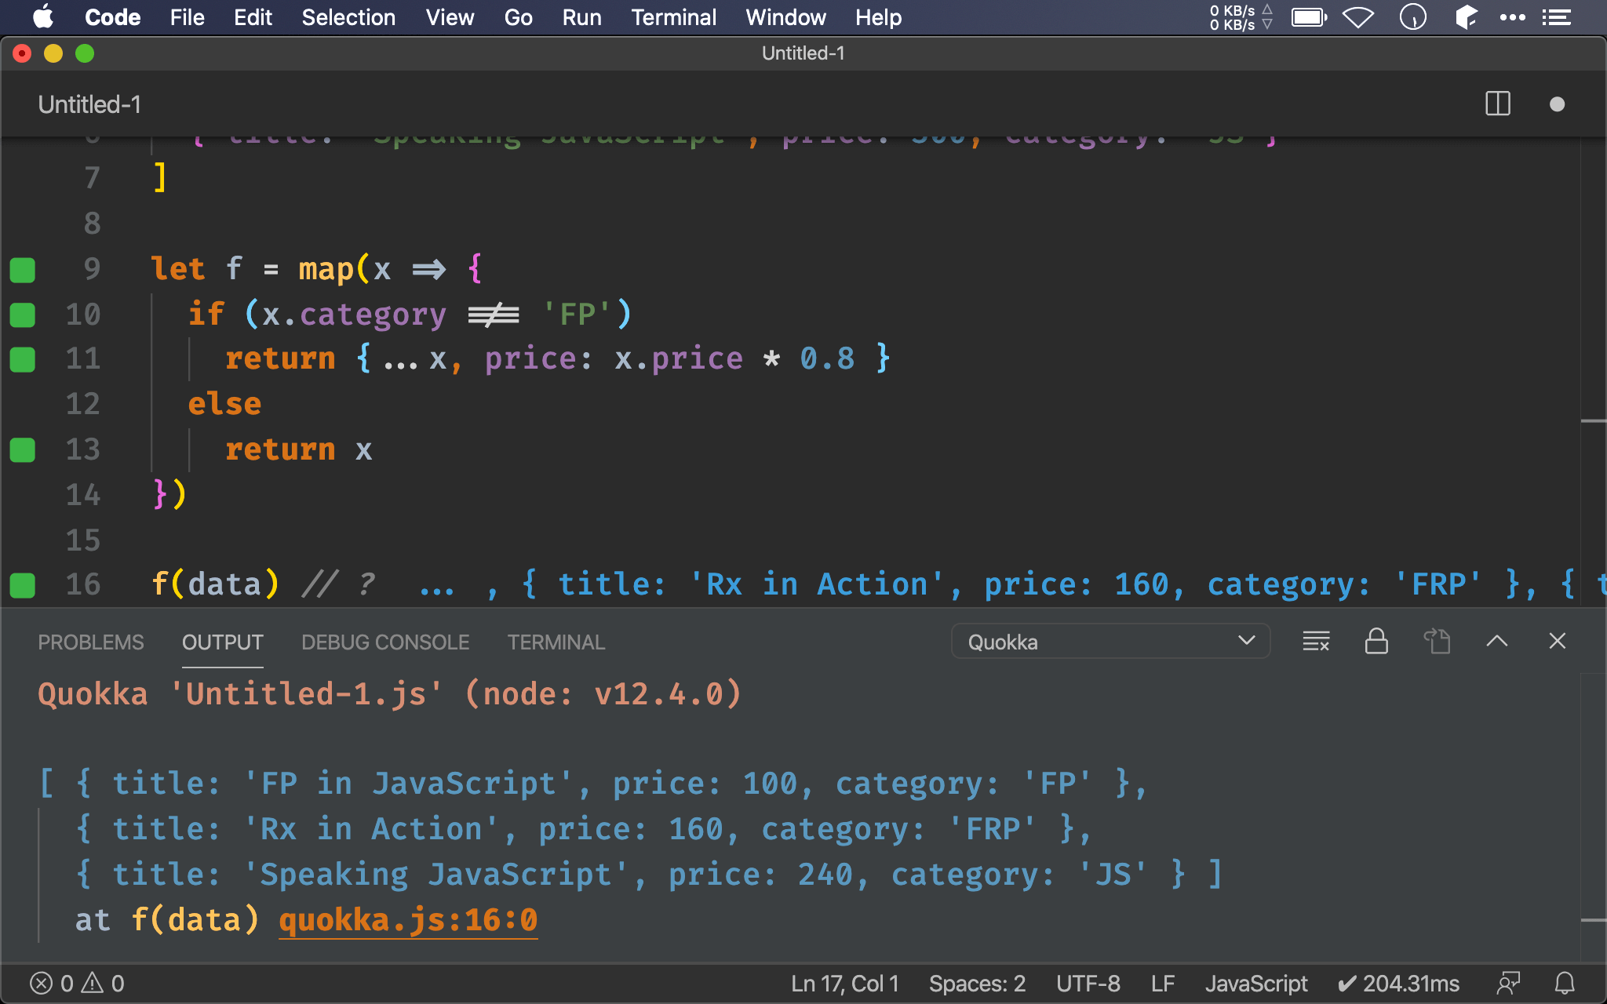This screenshot has height=1004, width=1607.
Task: Click the UTF-8 encoding indicator
Action: click(x=1088, y=984)
